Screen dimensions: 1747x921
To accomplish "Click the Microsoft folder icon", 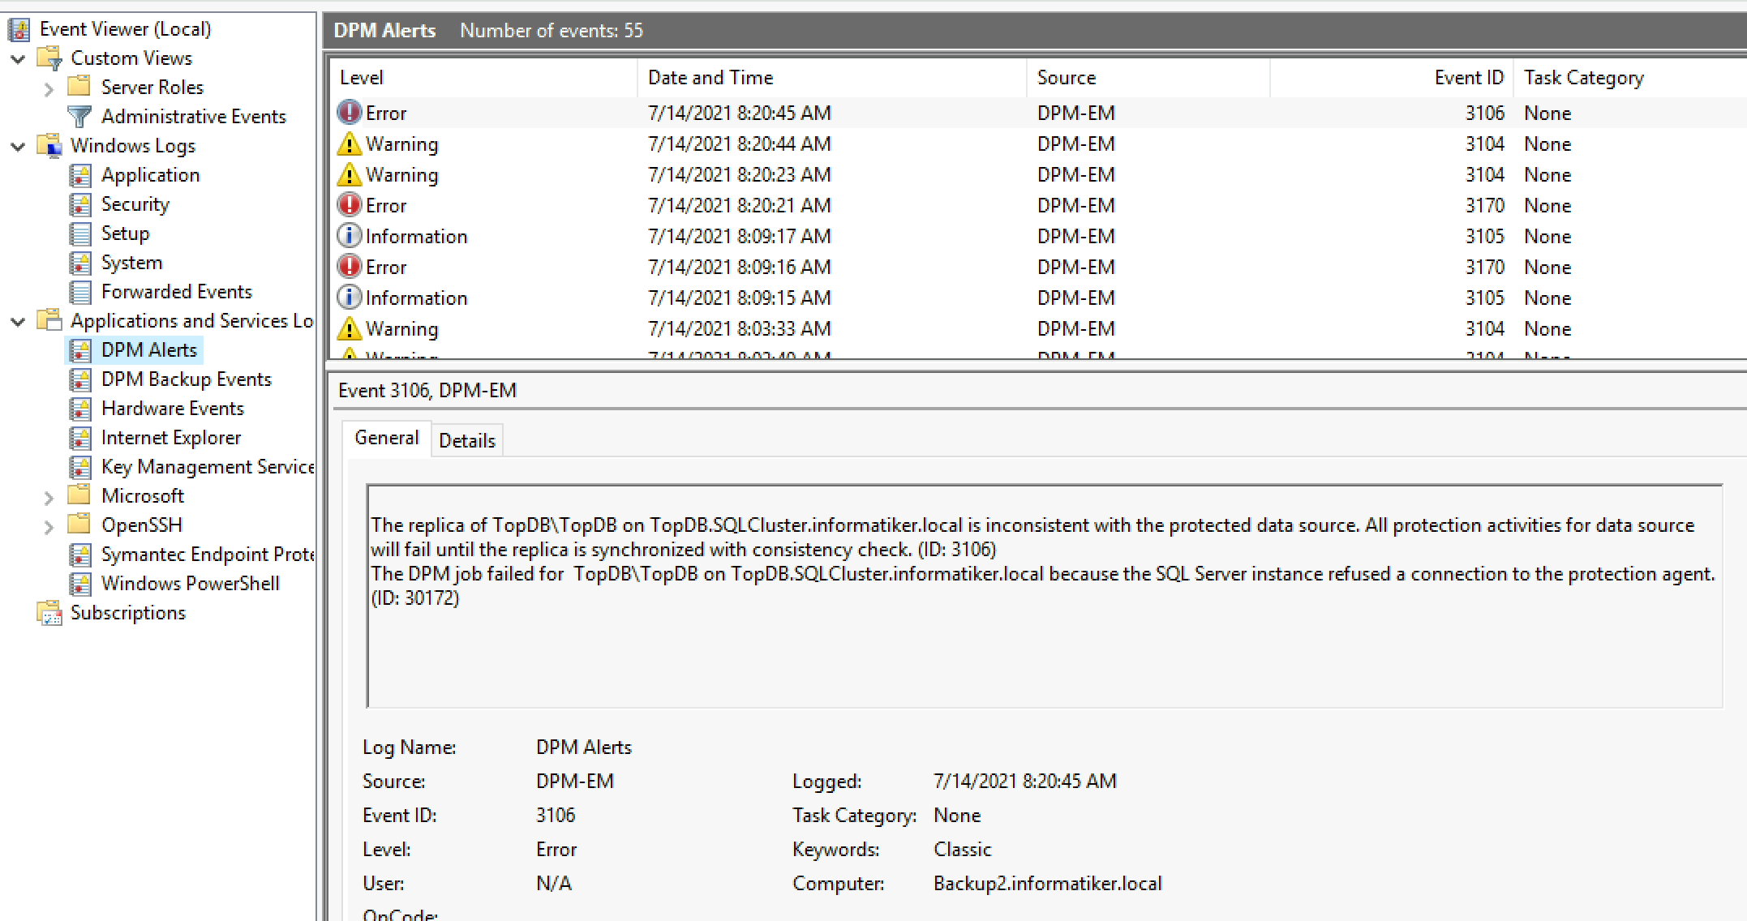I will click(79, 495).
